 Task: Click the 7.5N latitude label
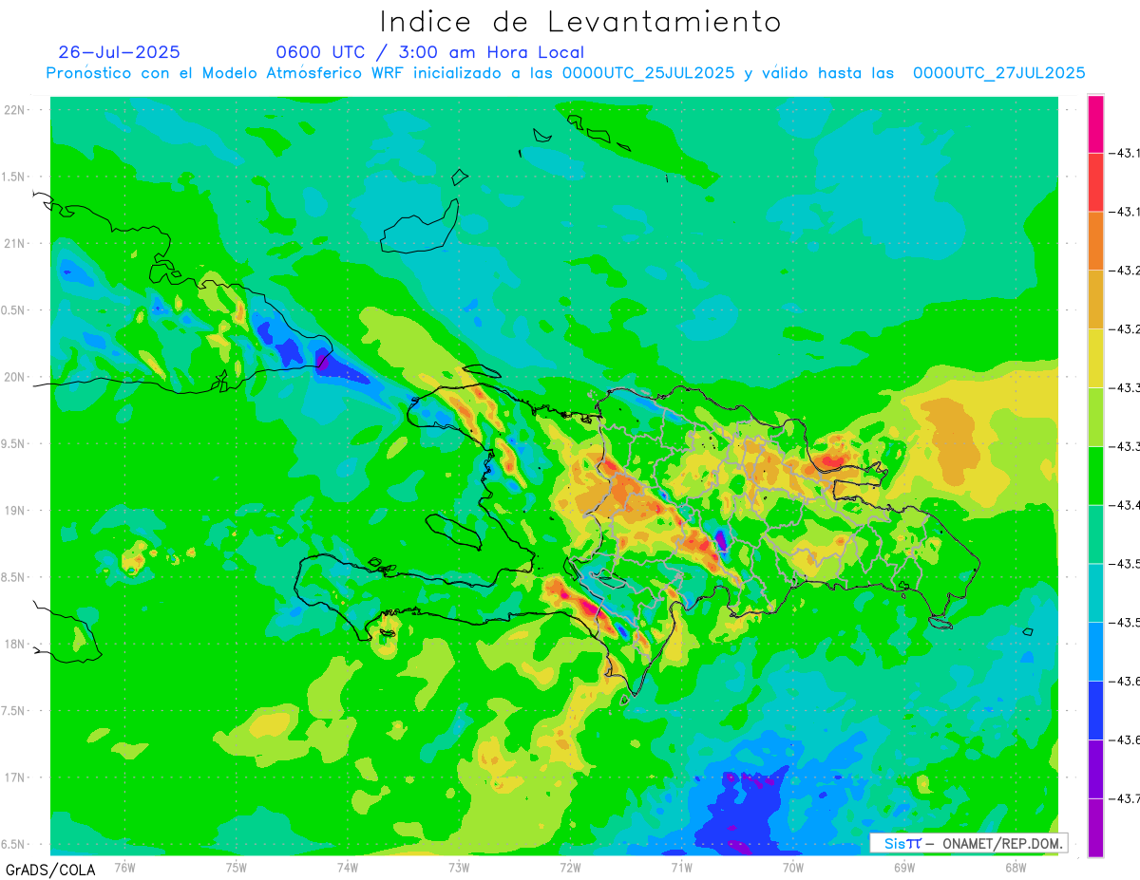point(12,711)
